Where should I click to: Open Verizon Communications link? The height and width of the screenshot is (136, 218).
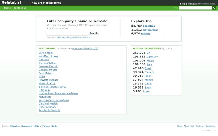click(x=54, y=100)
